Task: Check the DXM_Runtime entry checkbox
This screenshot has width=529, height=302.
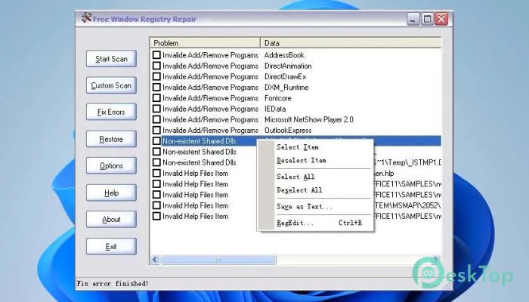Action: (156, 88)
